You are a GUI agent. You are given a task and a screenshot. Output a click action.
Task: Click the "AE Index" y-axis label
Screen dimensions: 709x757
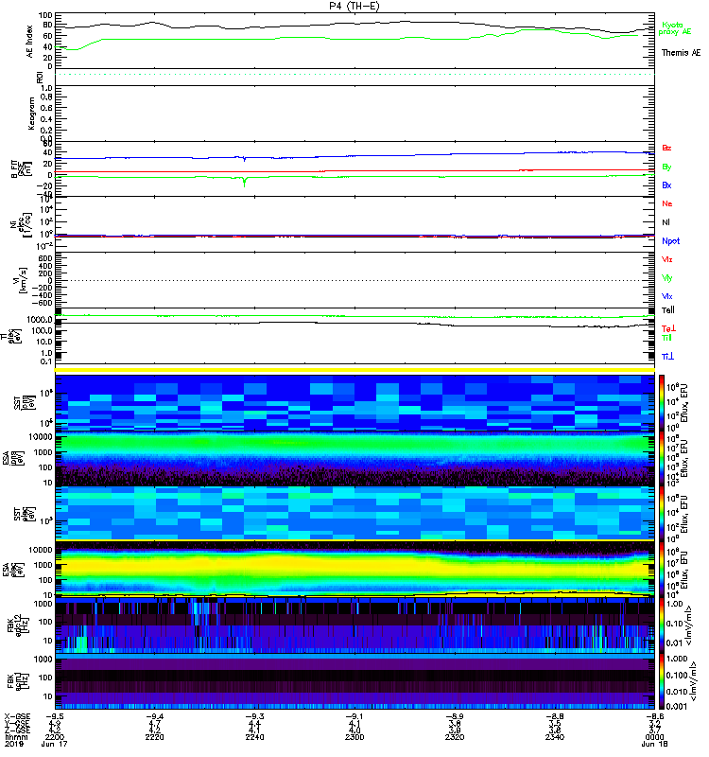30,42
